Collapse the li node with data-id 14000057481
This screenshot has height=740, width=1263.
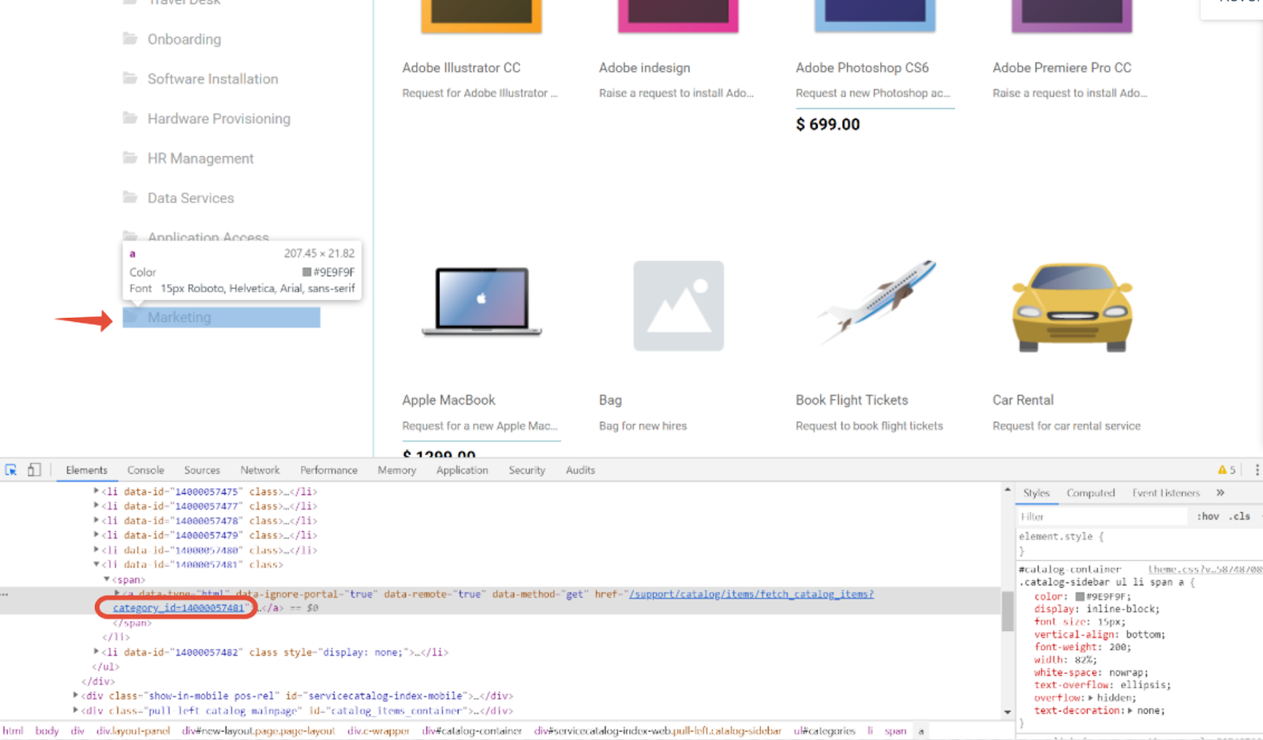(96, 564)
